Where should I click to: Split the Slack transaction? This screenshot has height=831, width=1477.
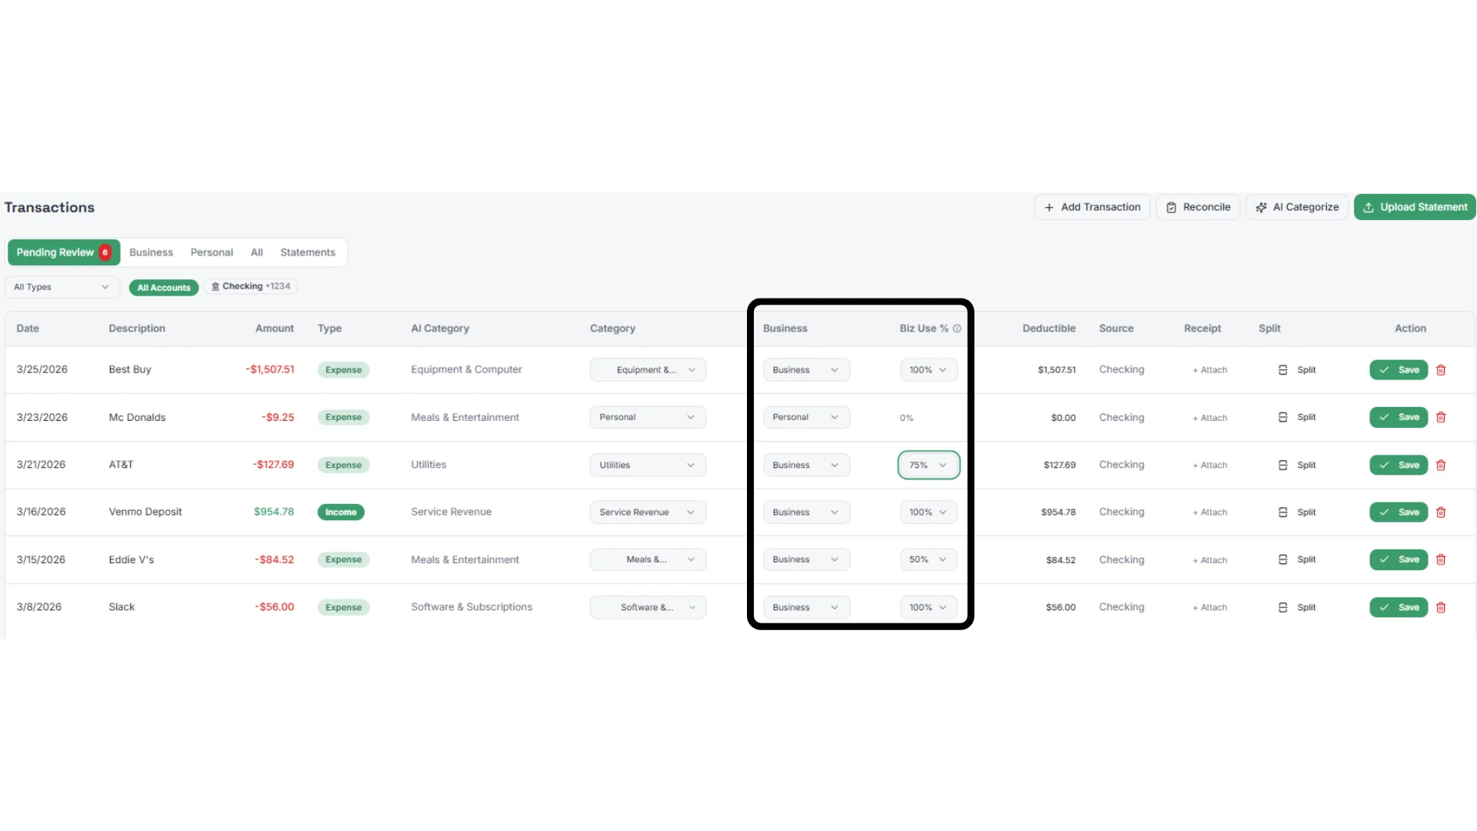[x=1297, y=607]
